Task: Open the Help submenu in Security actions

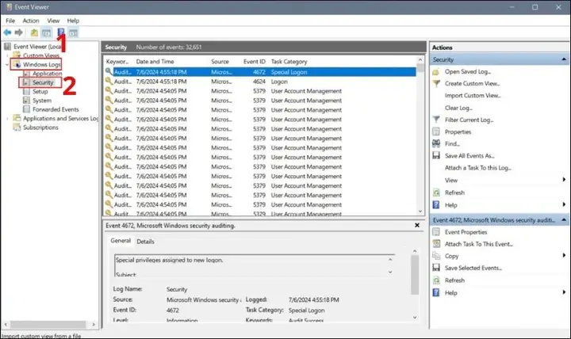Action: [564, 205]
